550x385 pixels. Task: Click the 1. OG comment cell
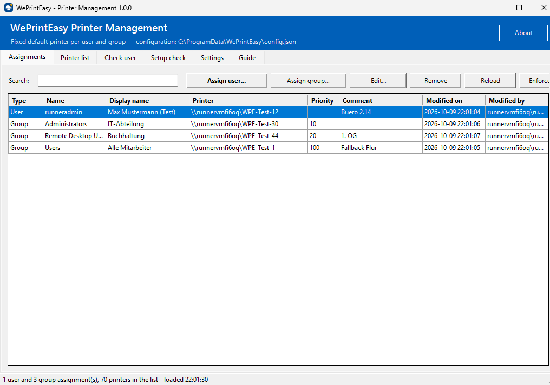pyautogui.click(x=381, y=136)
